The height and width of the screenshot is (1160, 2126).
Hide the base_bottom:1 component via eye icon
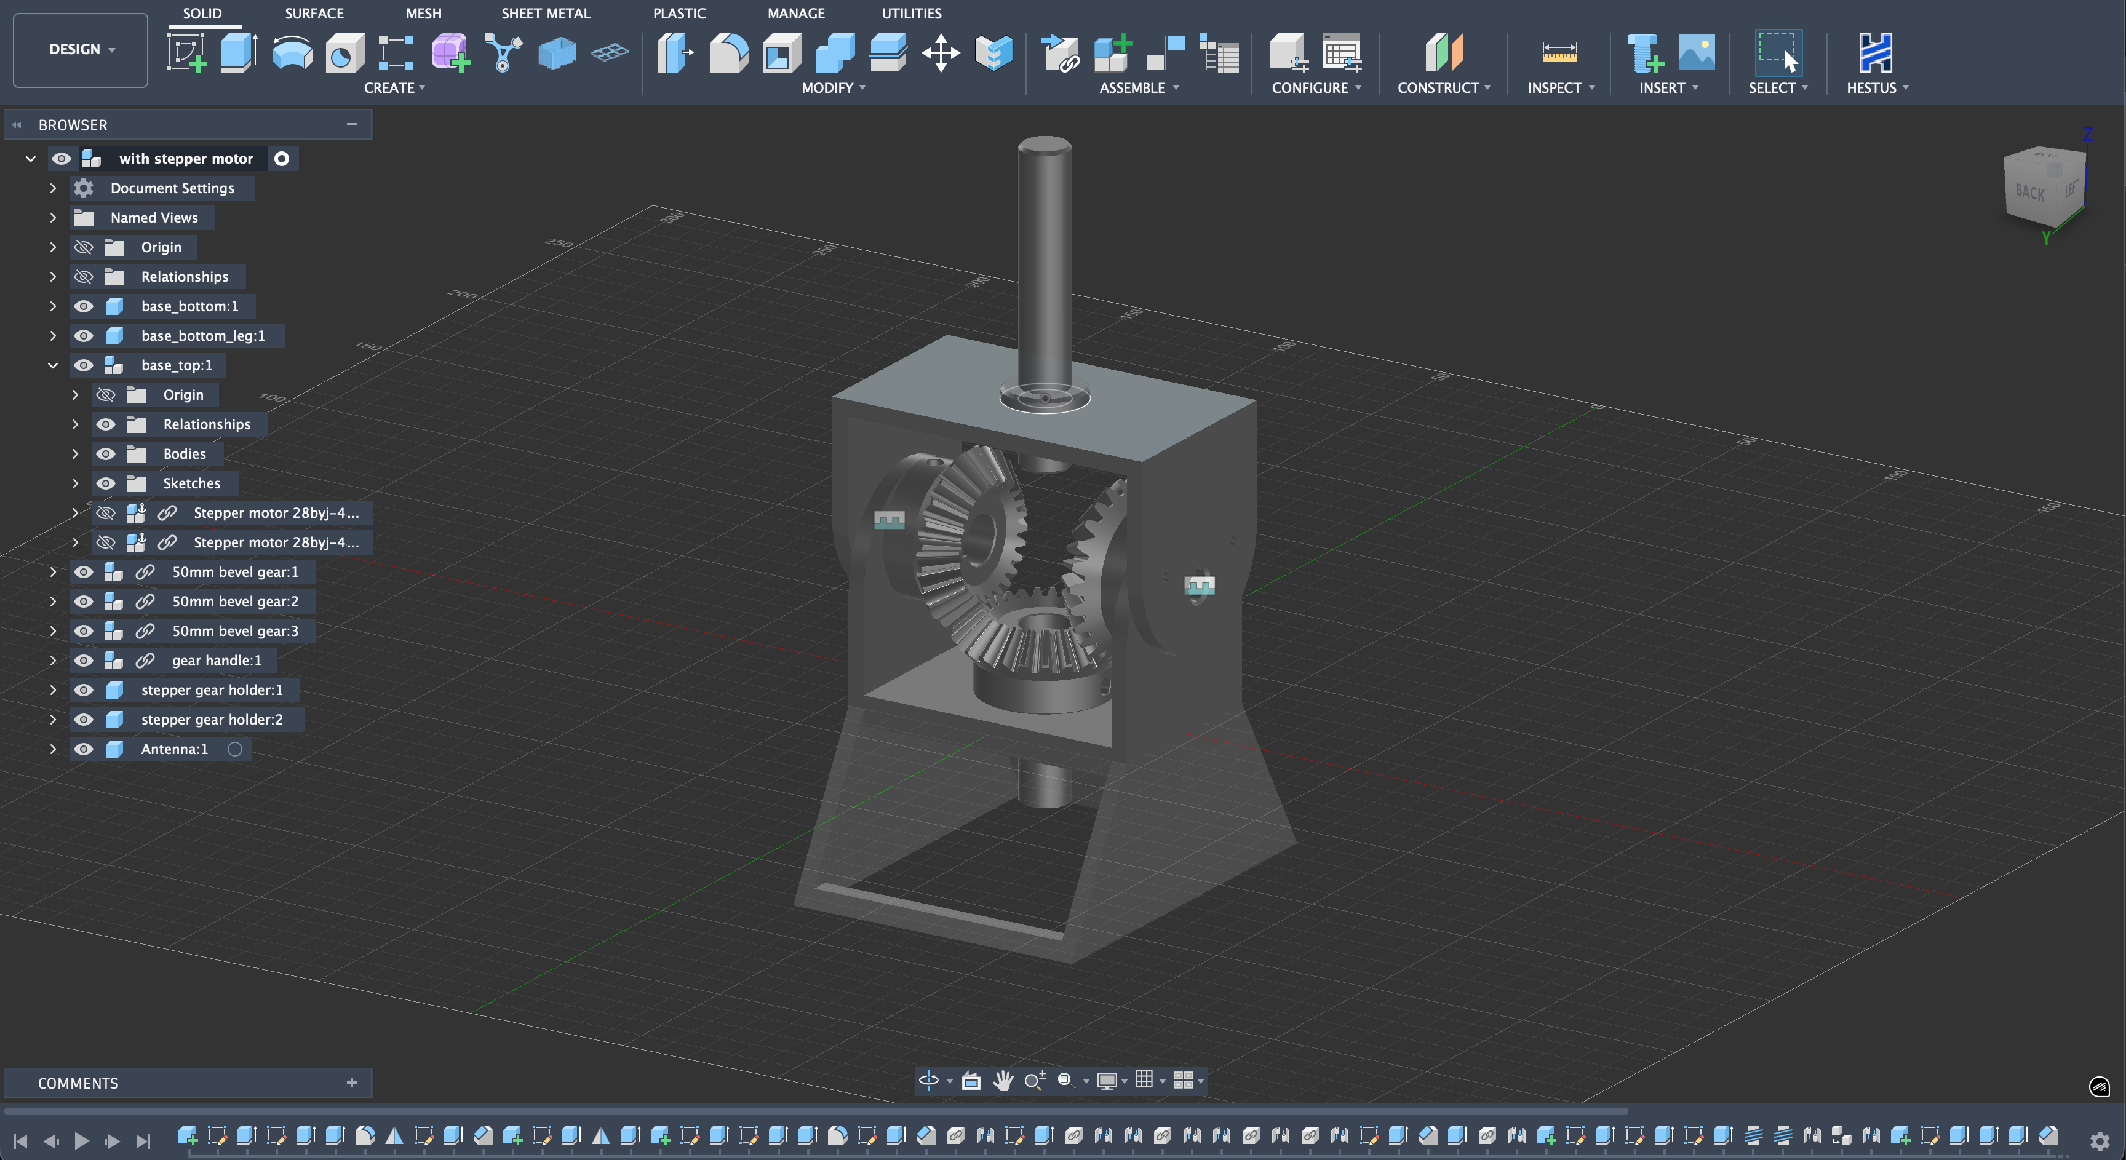[84, 306]
